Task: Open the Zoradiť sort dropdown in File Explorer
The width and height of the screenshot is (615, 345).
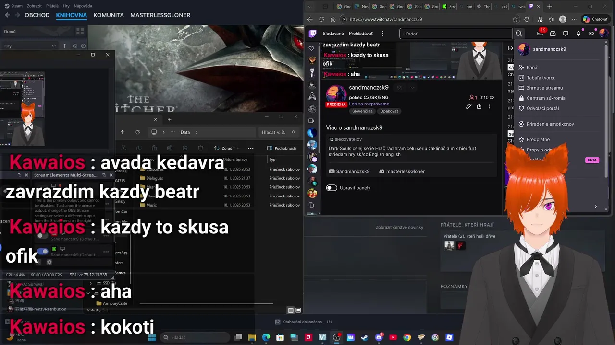Action: pyautogui.click(x=228, y=148)
